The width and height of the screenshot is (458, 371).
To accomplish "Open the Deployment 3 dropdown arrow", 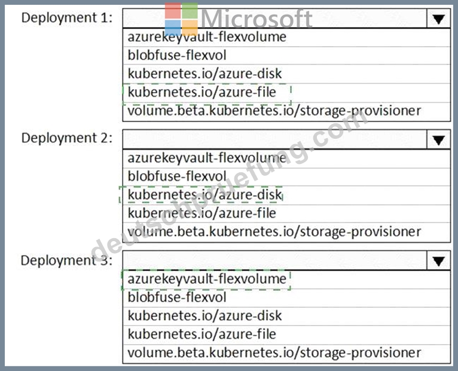I will 438,261.
